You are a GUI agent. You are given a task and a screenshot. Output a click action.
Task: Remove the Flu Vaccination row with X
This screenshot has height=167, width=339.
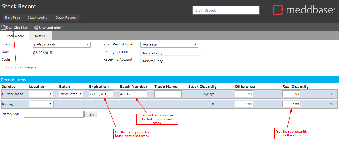pos(331,94)
